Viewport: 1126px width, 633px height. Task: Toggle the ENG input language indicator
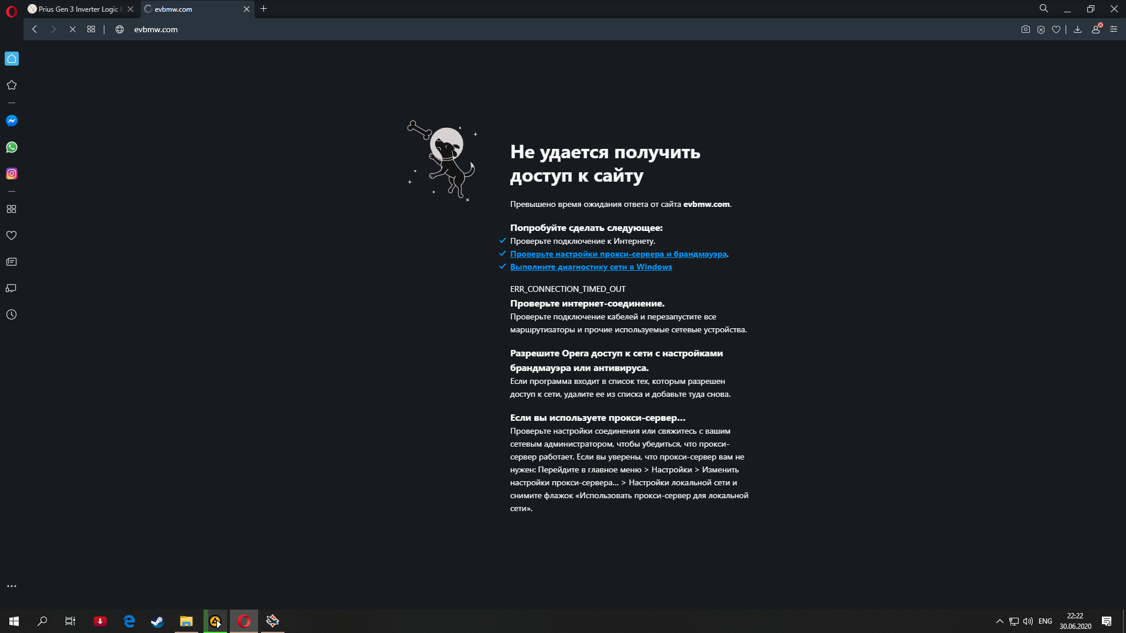(x=1044, y=621)
